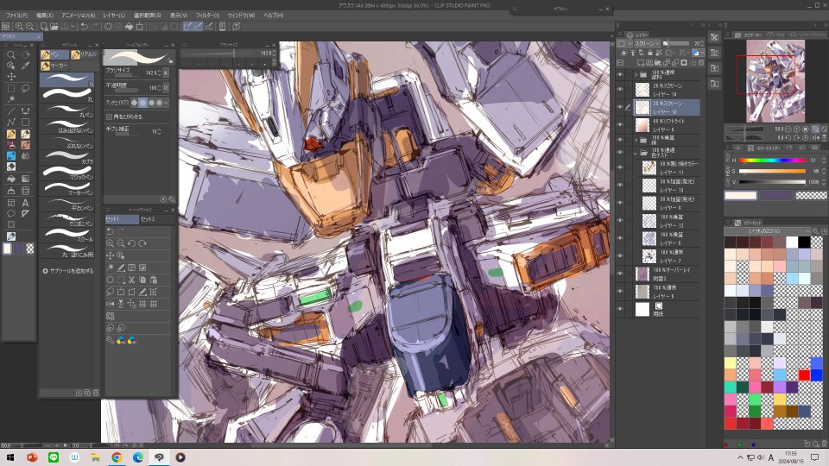
Task: Select the Rotate view tool
Action: [x=25, y=54]
